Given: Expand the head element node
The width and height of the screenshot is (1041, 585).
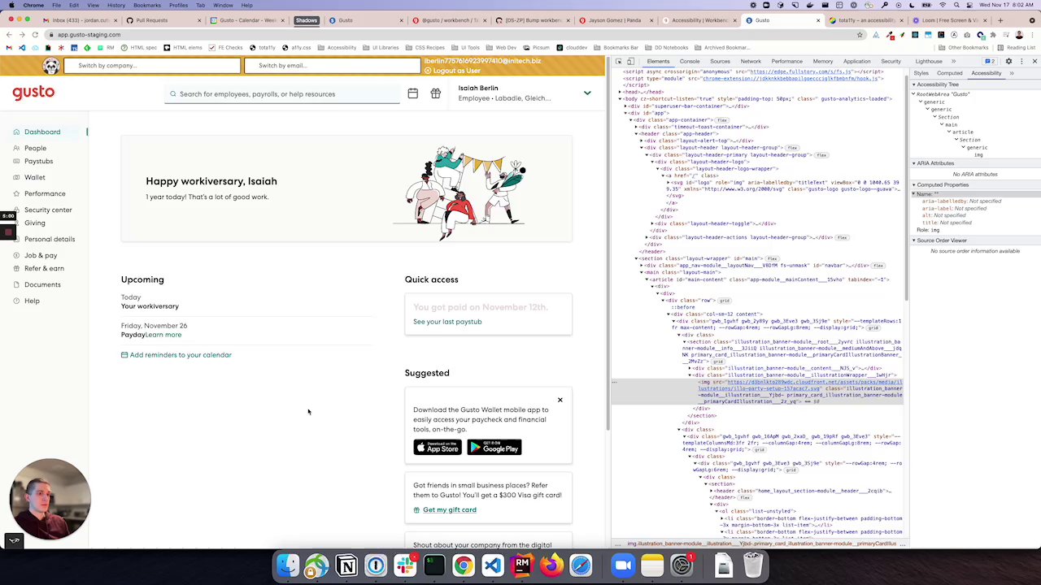Looking at the screenshot, I should pyautogui.click(x=619, y=92).
